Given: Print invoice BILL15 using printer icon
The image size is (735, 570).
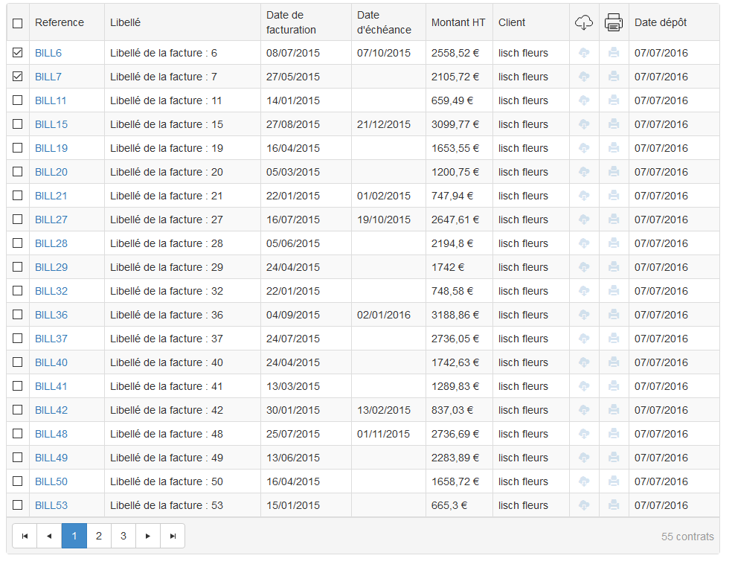Looking at the screenshot, I should tap(614, 124).
